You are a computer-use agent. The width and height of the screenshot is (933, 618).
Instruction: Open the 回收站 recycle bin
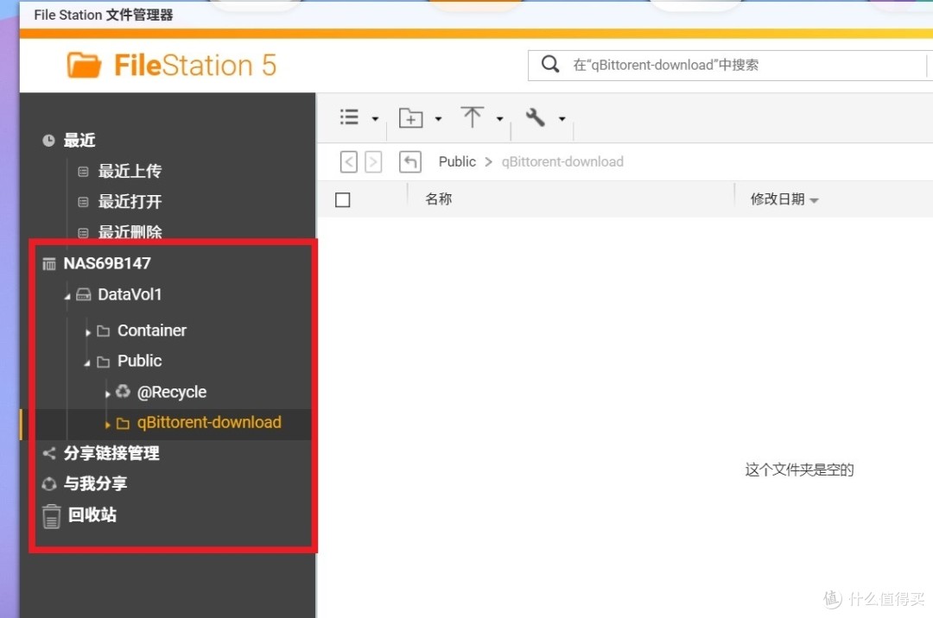(92, 514)
